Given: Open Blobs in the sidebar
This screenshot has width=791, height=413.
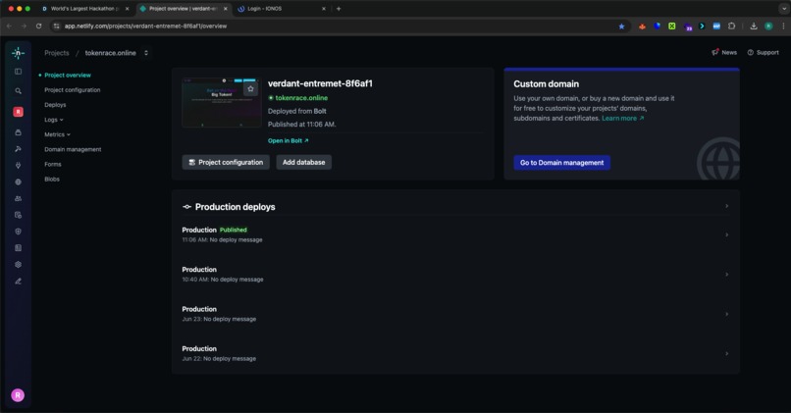Looking at the screenshot, I should pyautogui.click(x=51, y=179).
